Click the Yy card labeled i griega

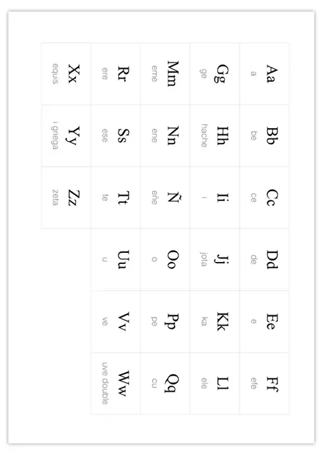(66, 136)
